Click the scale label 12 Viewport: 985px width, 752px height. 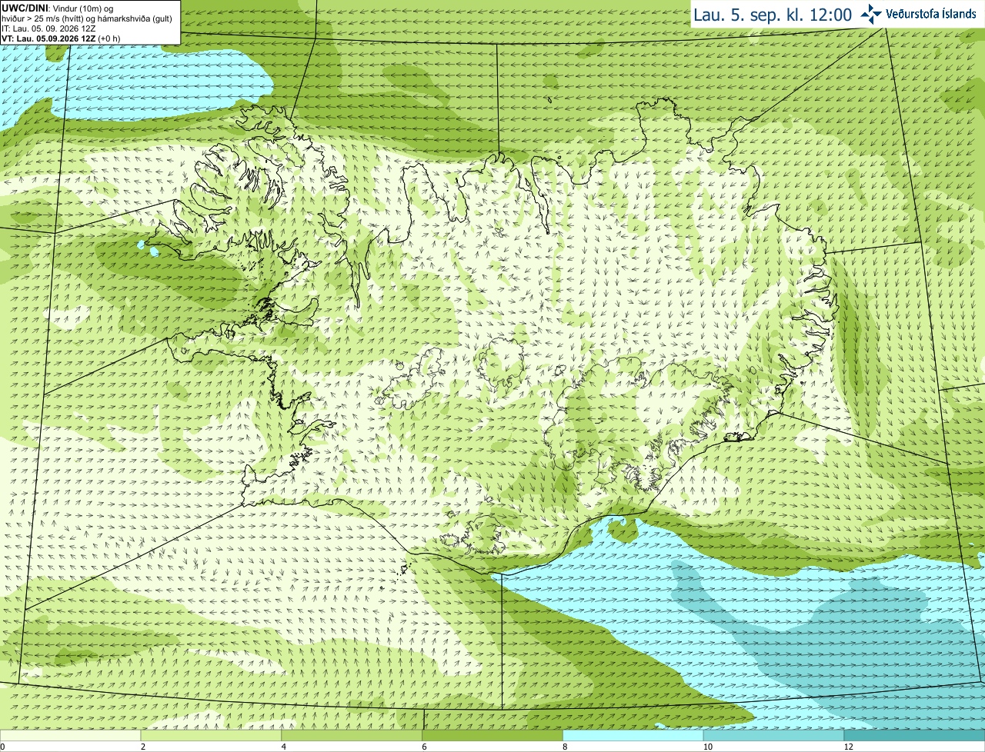848,747
